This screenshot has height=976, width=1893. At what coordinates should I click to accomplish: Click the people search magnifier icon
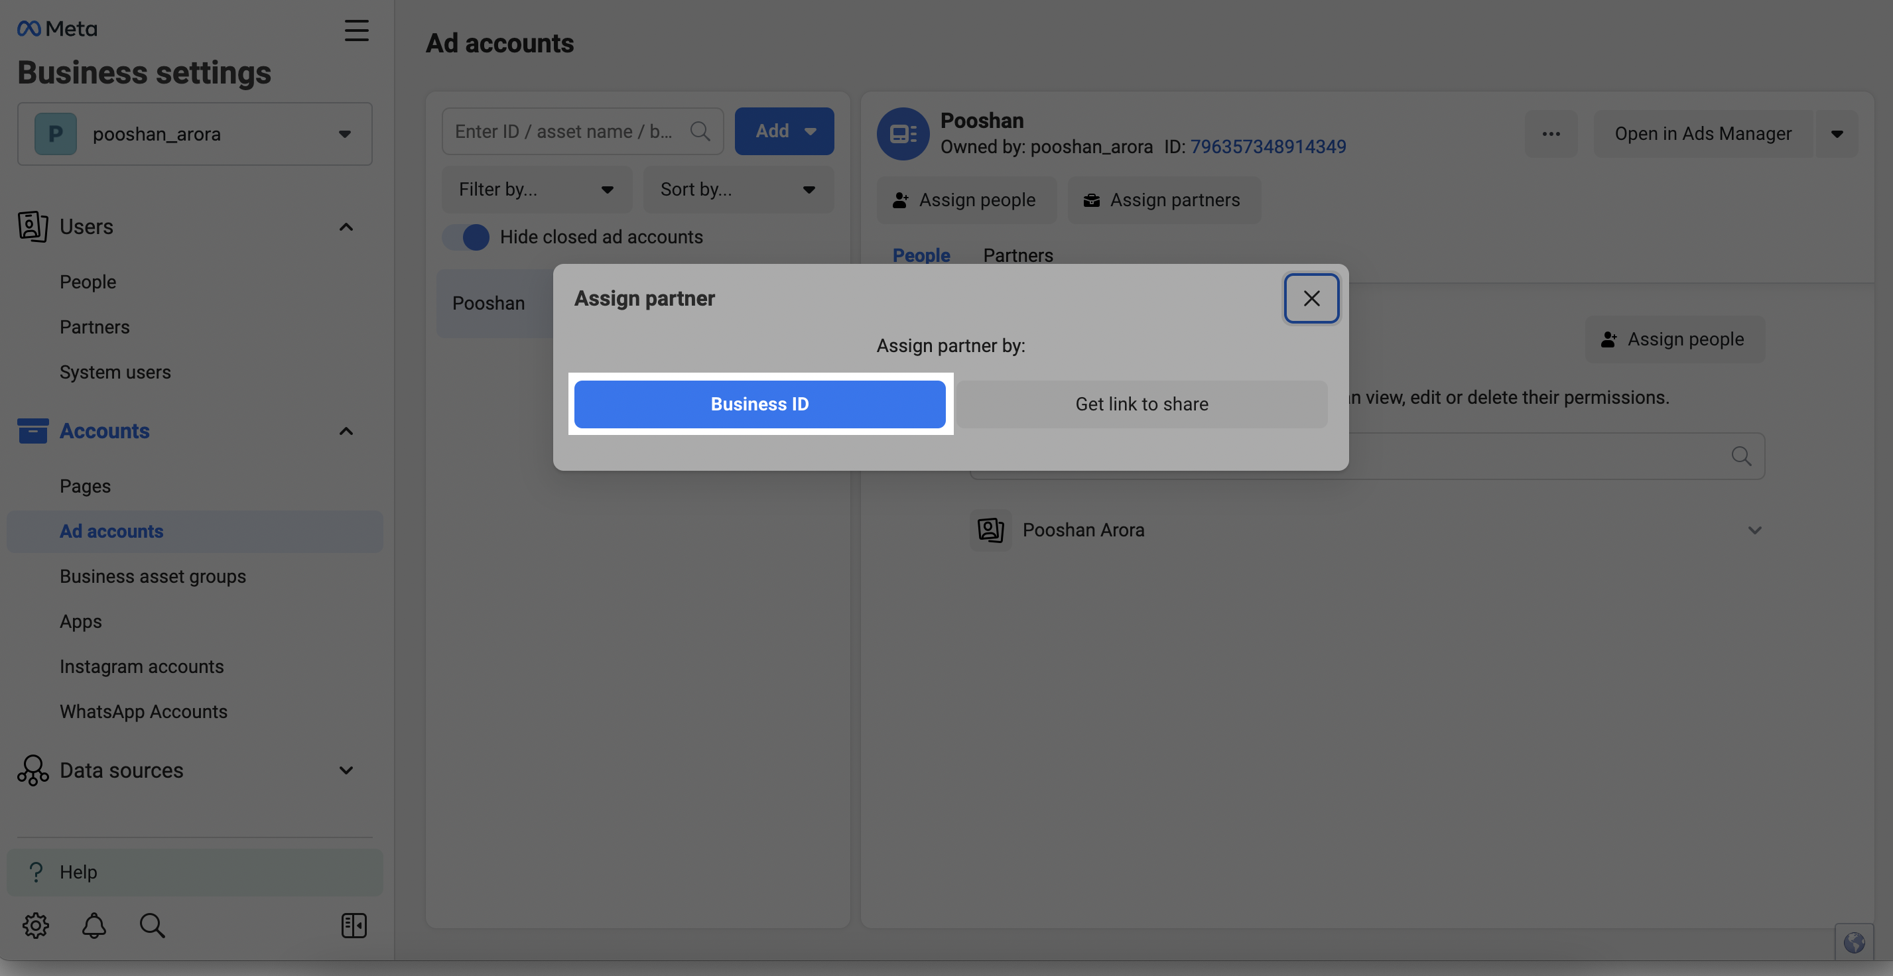pos(1741,456)
